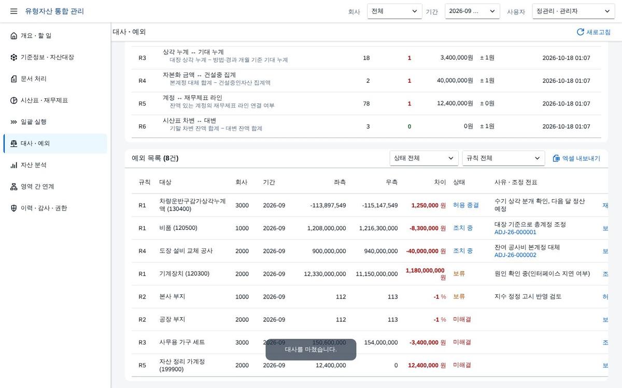622x388 pixels.
Task: Click the 시산표 · 재무제표 chart icon
Action: coord(13,100)
